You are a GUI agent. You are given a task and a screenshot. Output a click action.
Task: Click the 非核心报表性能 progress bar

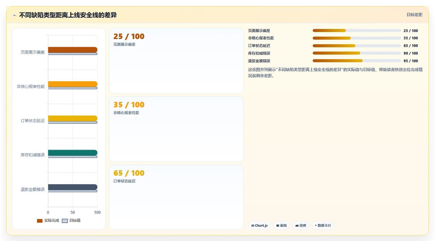357,38
